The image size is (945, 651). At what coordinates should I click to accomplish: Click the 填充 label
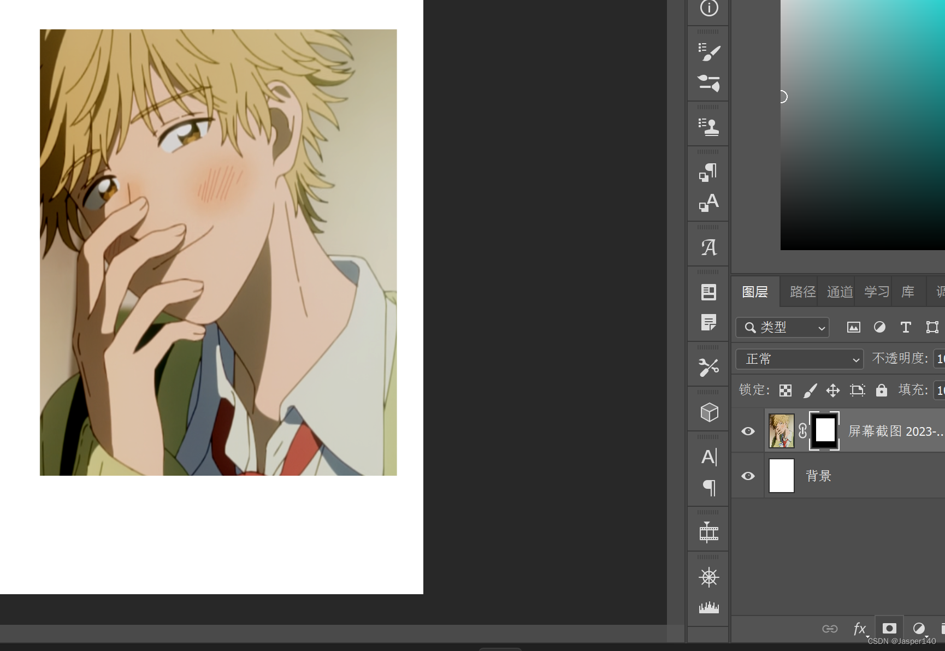click(x=913, y=390)
